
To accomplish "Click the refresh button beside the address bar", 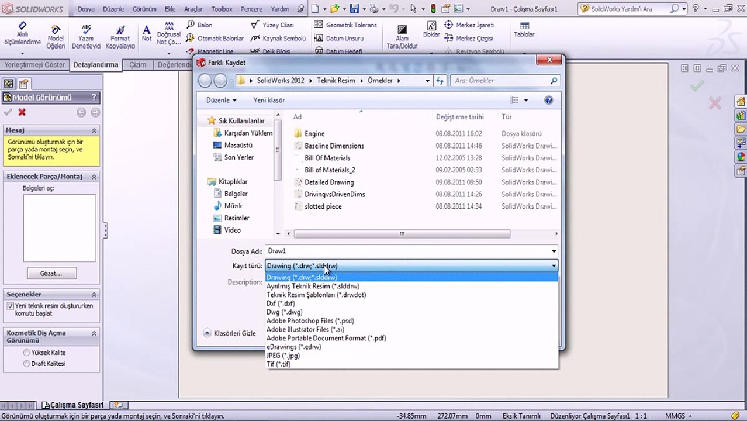I will [440, 81].
